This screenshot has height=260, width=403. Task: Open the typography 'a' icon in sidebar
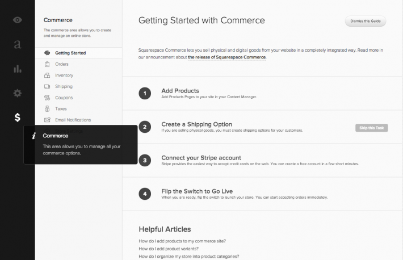click(18, 44)
